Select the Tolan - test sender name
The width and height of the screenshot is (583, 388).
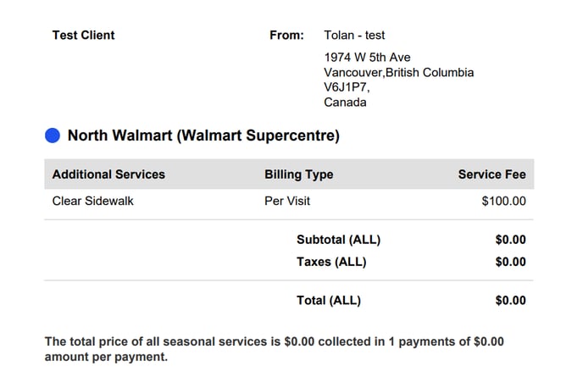point(354,35)
